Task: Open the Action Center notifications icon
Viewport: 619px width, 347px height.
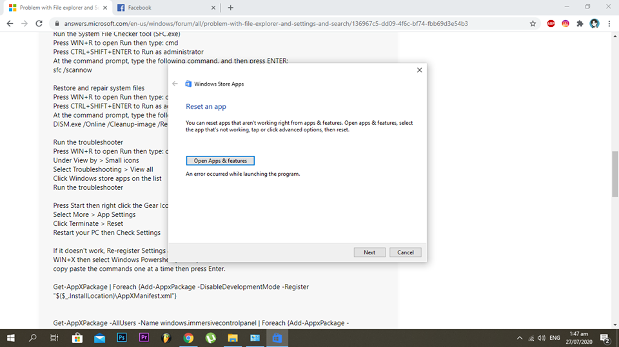Action: pyautogui.click(x=605, y=338)
